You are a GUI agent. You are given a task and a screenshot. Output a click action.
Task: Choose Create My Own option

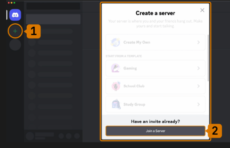click(x=155, y=42)
